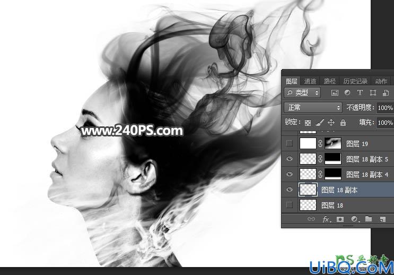Select layer thumbnail of 图层 18 副本 5
This screenshot has width=394, height=275.
click(308, 159)
